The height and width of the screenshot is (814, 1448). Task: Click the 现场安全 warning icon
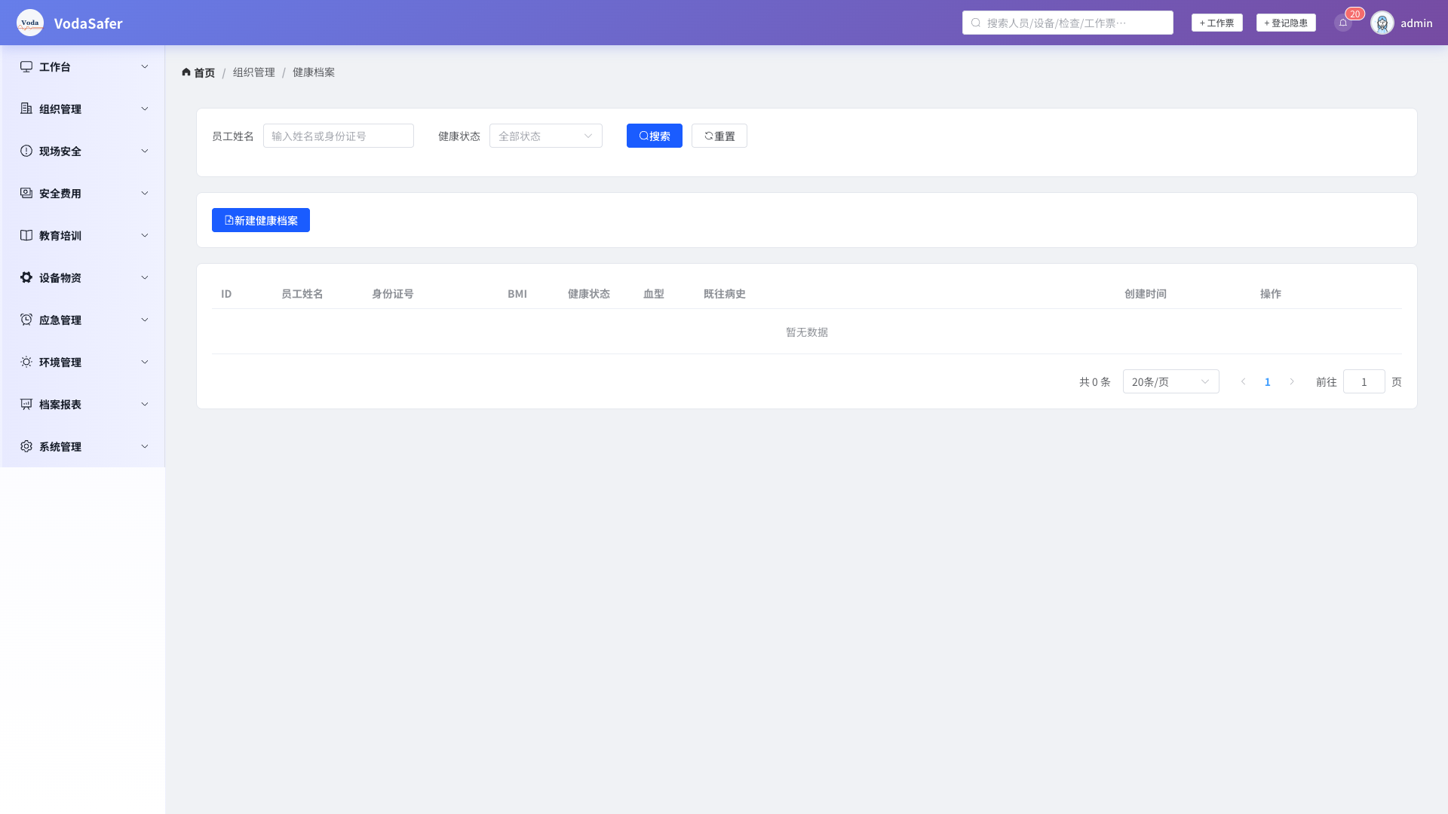tap(26, 151)
